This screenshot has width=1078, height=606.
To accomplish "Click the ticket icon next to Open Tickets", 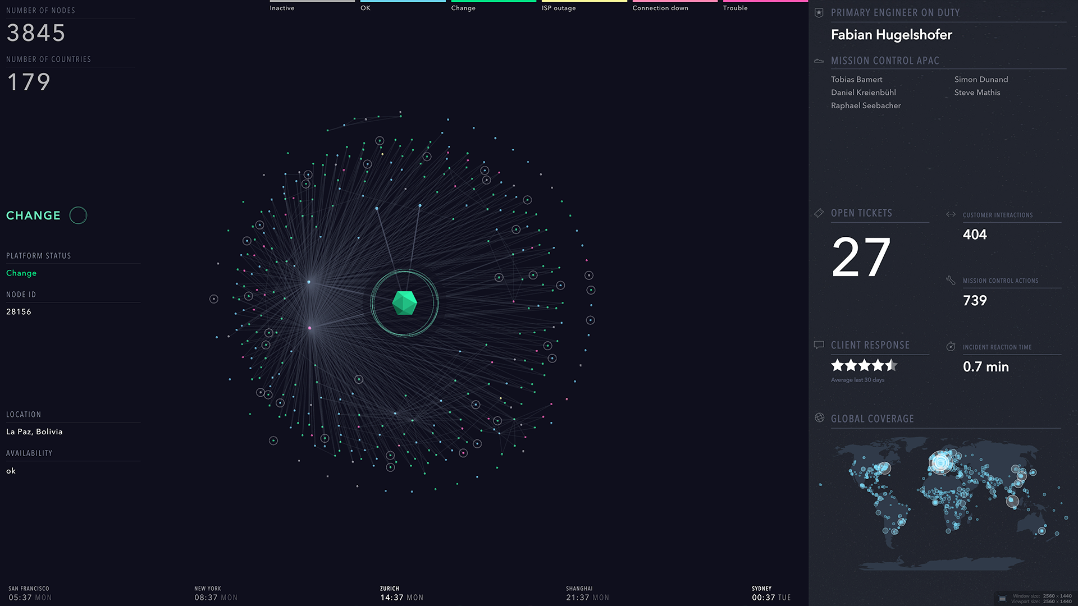I will pos(819,213).
